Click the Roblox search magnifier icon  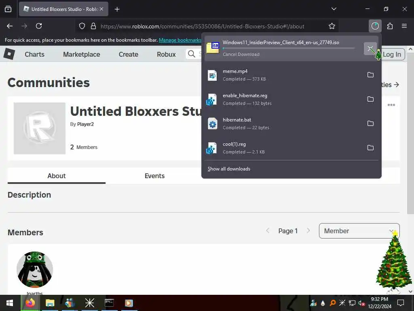point(191,54)
